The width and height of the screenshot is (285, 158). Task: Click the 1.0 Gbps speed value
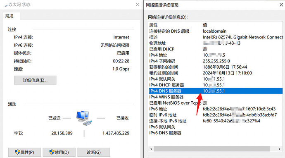pos(121,69)
